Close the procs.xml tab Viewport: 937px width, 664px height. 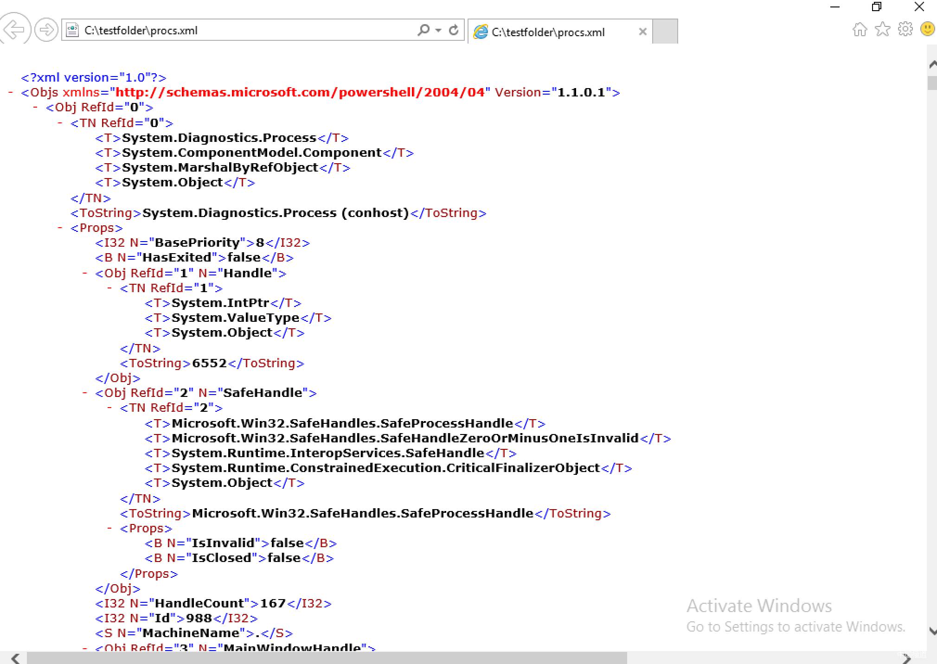[x=642, y=32]
